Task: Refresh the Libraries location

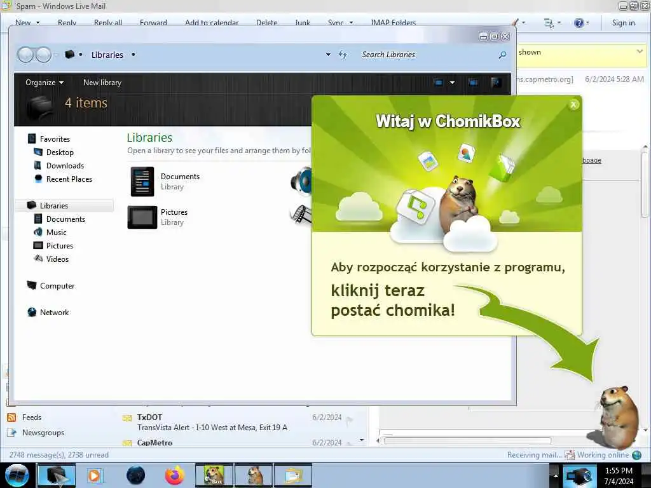Action: 343,55
